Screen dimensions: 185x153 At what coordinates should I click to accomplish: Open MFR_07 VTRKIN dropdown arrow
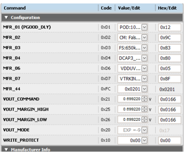[144, 79]
